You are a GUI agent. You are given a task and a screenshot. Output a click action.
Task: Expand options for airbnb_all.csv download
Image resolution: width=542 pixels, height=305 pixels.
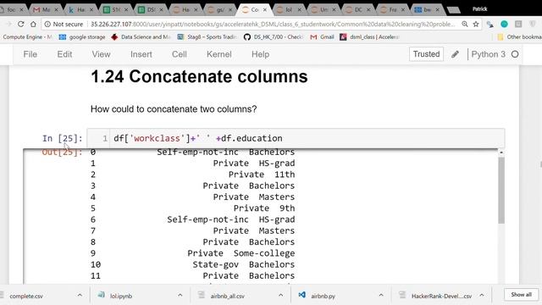pos(280,296)
